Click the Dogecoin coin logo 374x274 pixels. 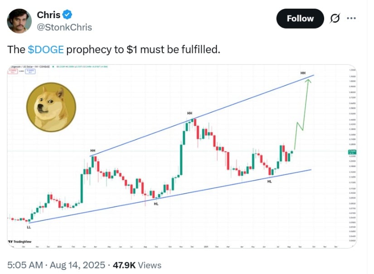coord(51,107)
